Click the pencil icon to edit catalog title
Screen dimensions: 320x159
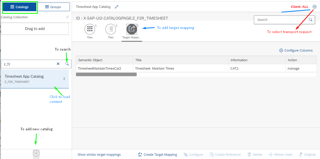117,7
